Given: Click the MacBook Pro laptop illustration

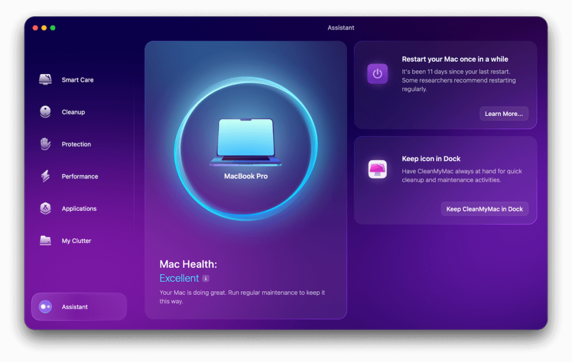Looking at the screenshot, I should pyautogui.click(x=246, y=142).
